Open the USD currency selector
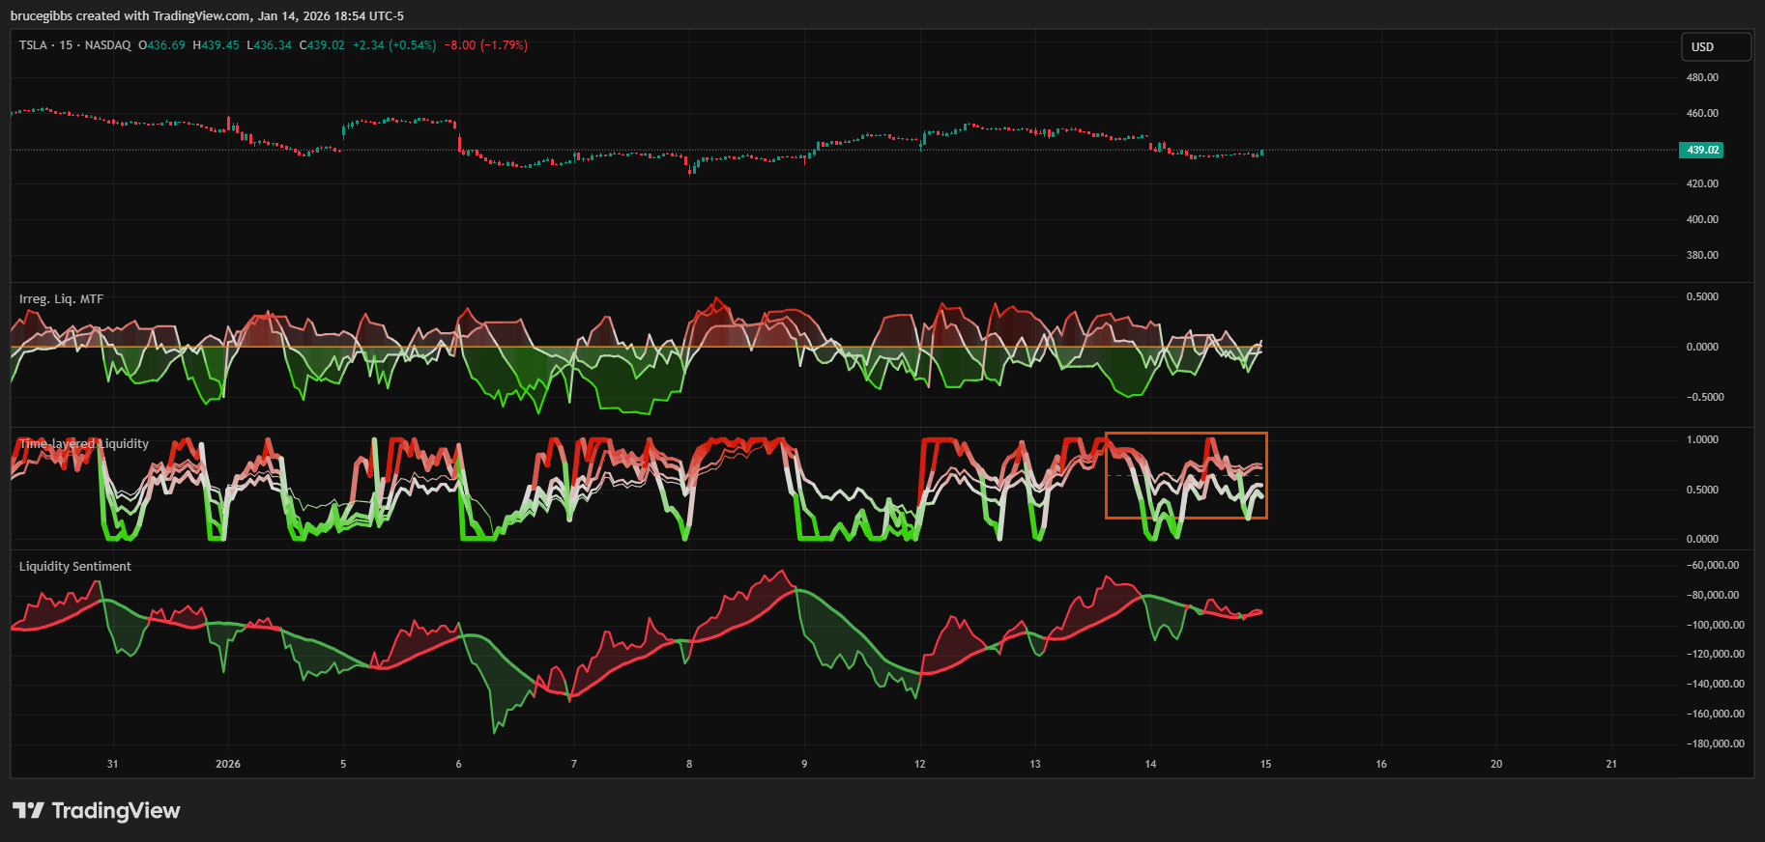This screenshot has height=842, width=1765. click(x=1715, y=46)
